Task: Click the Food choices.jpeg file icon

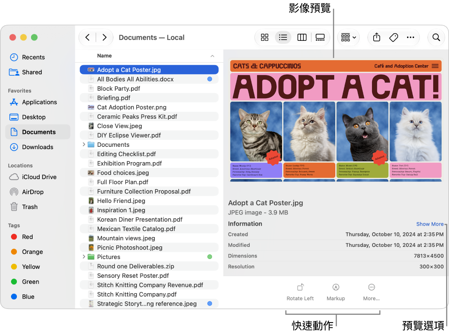Action: point(91,173)
